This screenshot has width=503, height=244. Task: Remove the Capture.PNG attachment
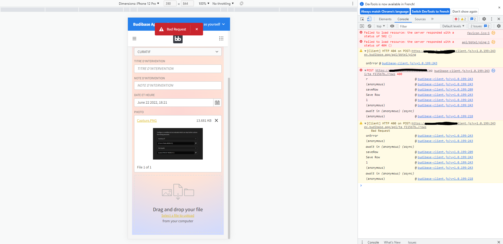216,120
